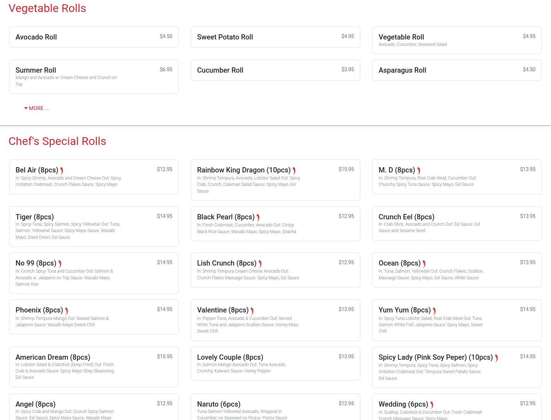Click the M. D $13.95 price
The width and height of the screenshot is (551, 420).
click(x=528, y=169)
